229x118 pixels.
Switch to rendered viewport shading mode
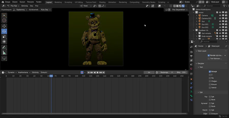183,6
